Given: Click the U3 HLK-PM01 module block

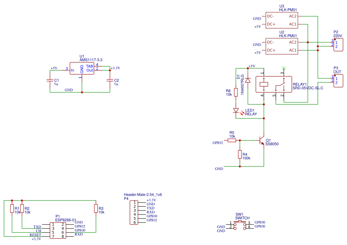Looking at the screenshot, I should (x=282, y=20).
